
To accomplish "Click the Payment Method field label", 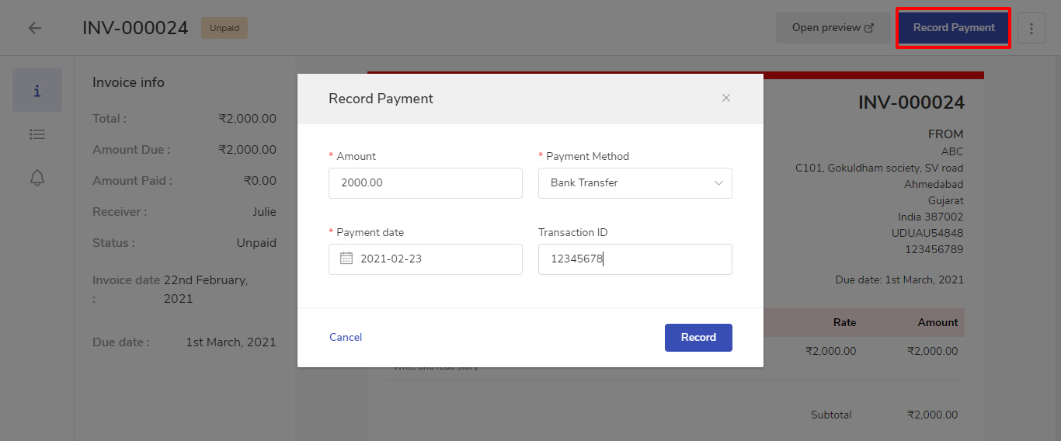I will point(587,156).
